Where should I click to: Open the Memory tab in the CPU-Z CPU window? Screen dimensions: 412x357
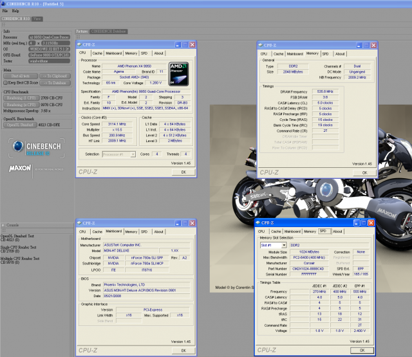(x=131, y=53)
